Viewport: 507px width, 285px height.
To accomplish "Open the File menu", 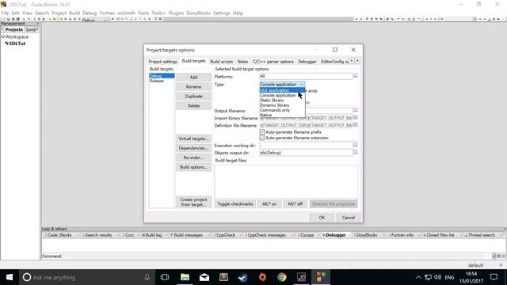I will (x=5, y=13).
